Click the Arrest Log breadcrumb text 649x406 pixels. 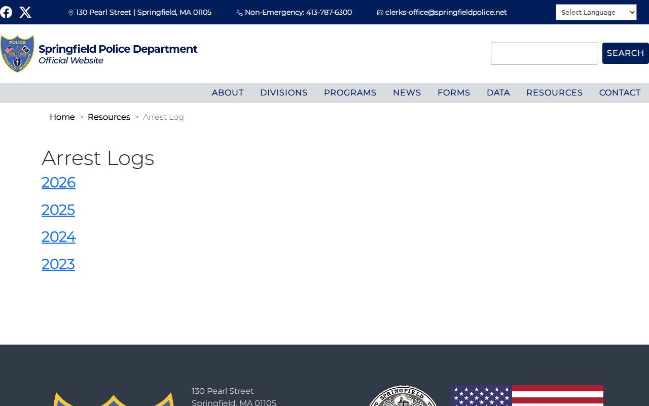[163, 117]
